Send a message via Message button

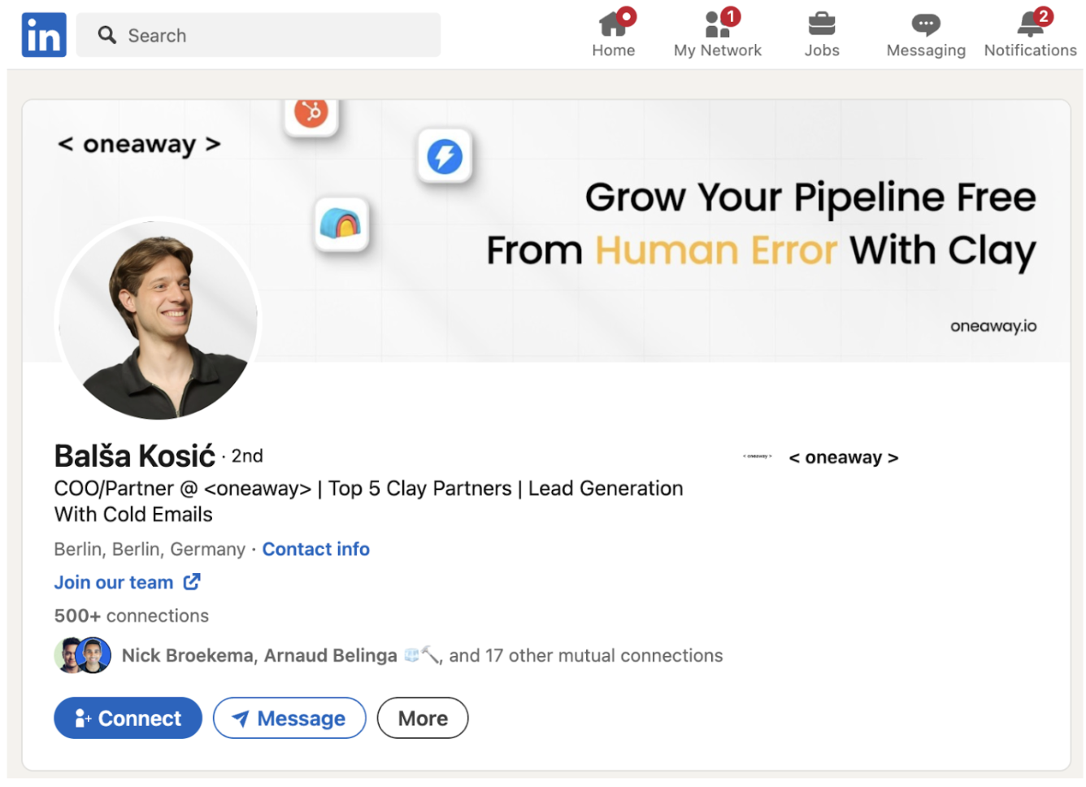pos(289,718)
